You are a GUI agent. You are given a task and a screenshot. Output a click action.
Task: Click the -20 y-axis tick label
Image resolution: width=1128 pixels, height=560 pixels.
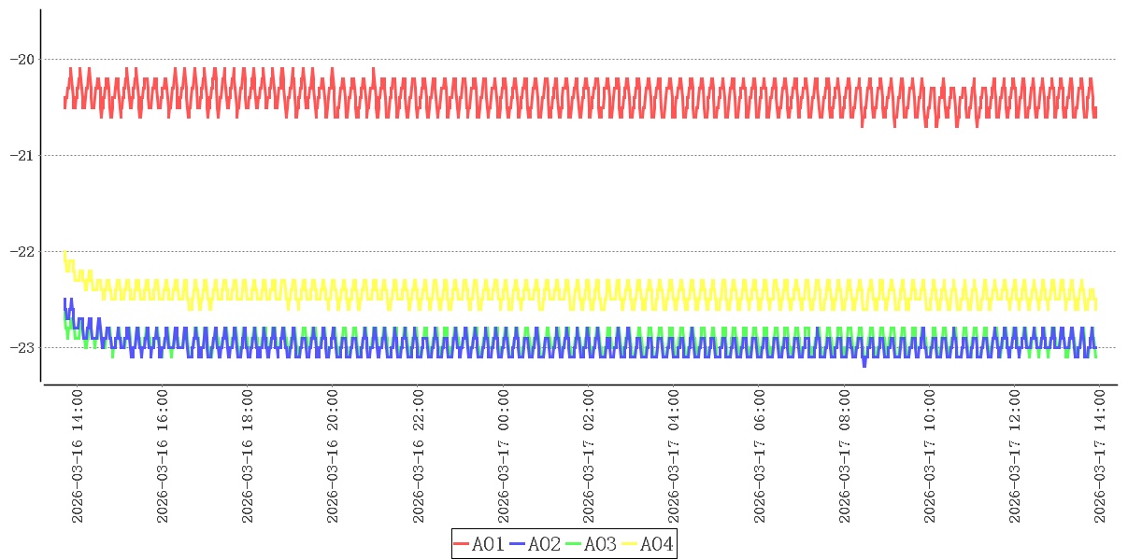tap(21, 59)
